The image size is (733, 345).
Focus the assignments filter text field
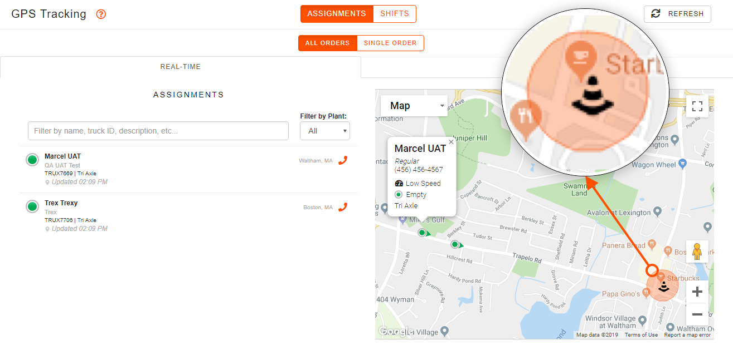158,131
